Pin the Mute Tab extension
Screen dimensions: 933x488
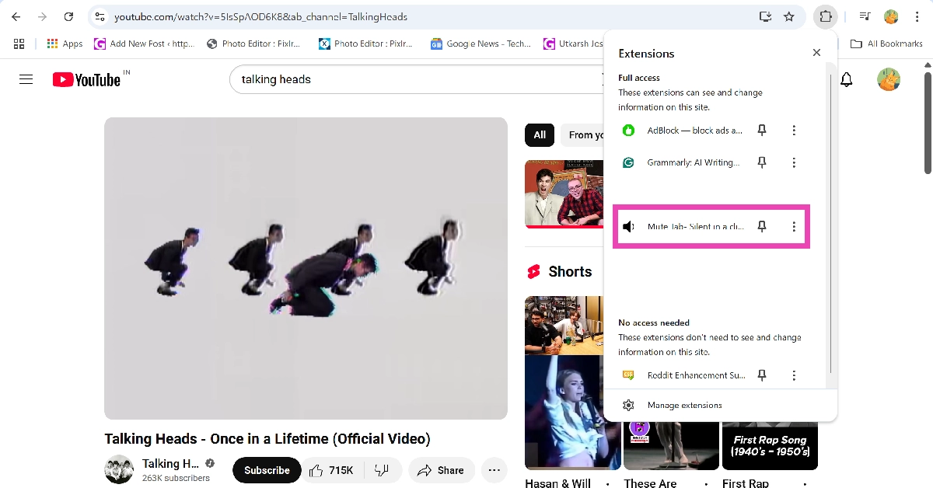tap(762, 226)
